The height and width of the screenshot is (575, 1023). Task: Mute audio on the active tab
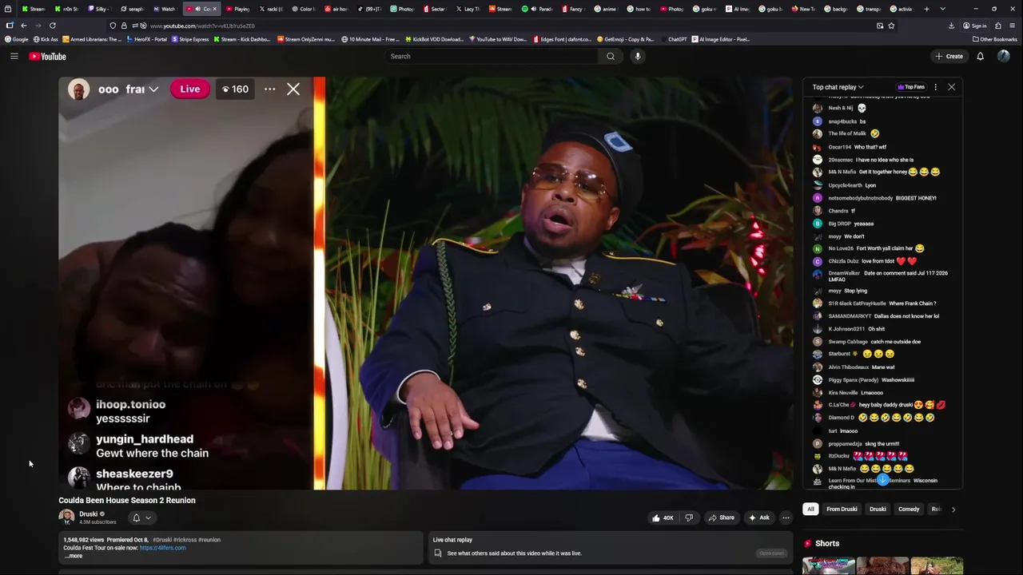point(197,9)
